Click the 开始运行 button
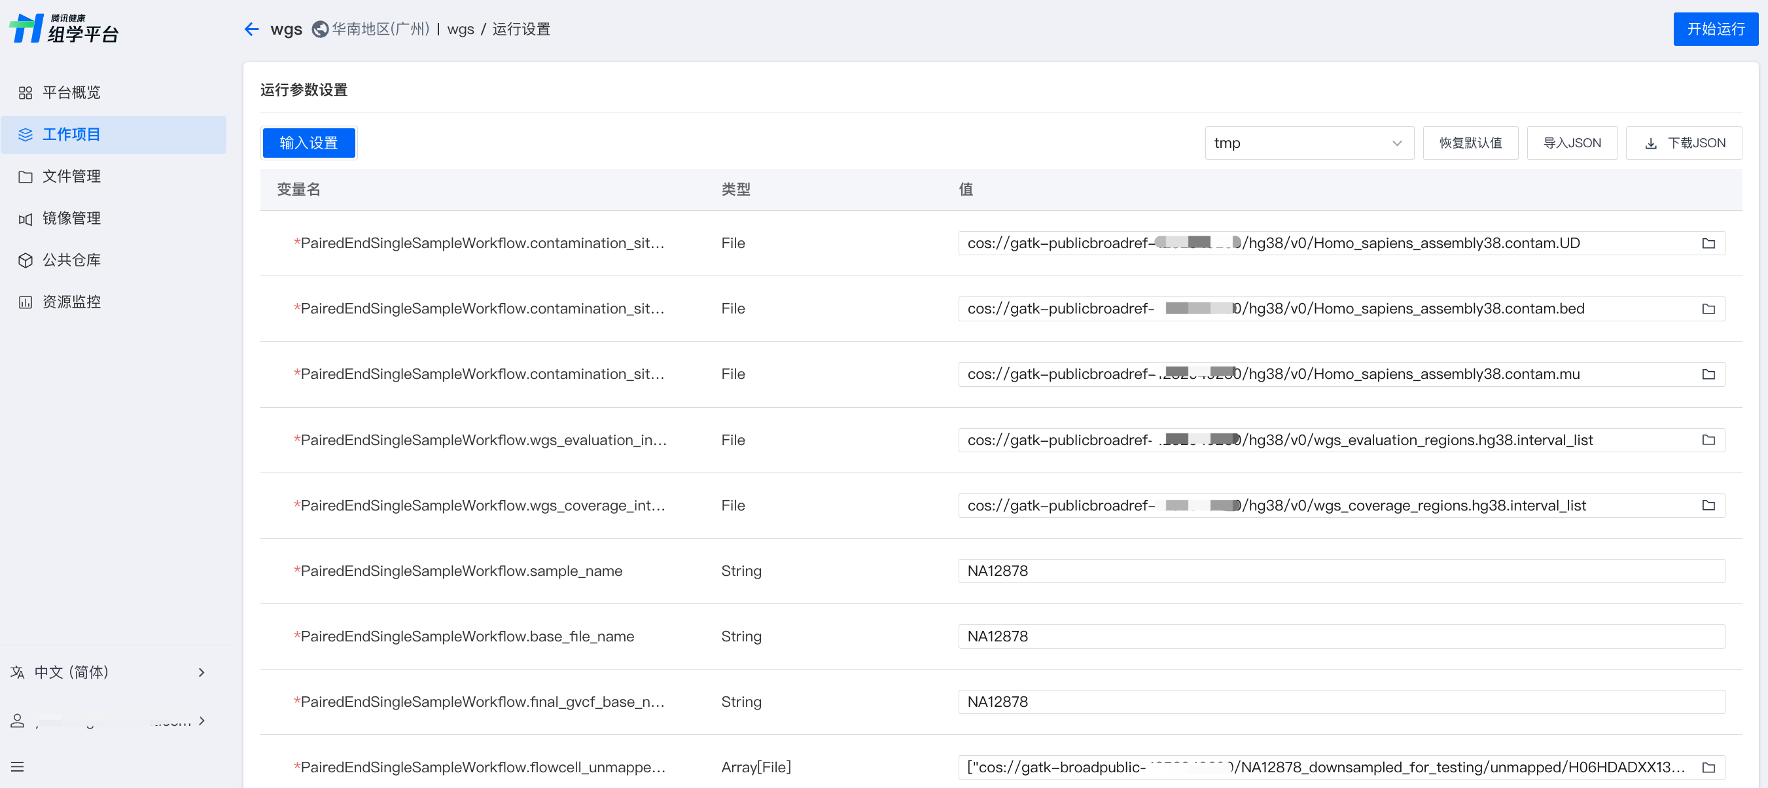Image resolution: width=1768 pixels, height=788 pixels. pos(1714,29)
